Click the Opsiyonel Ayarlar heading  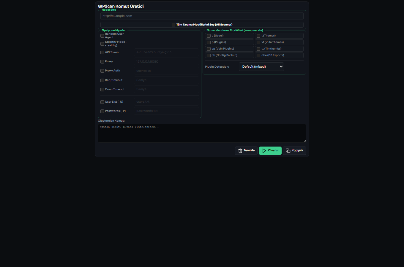coord(114,30)
